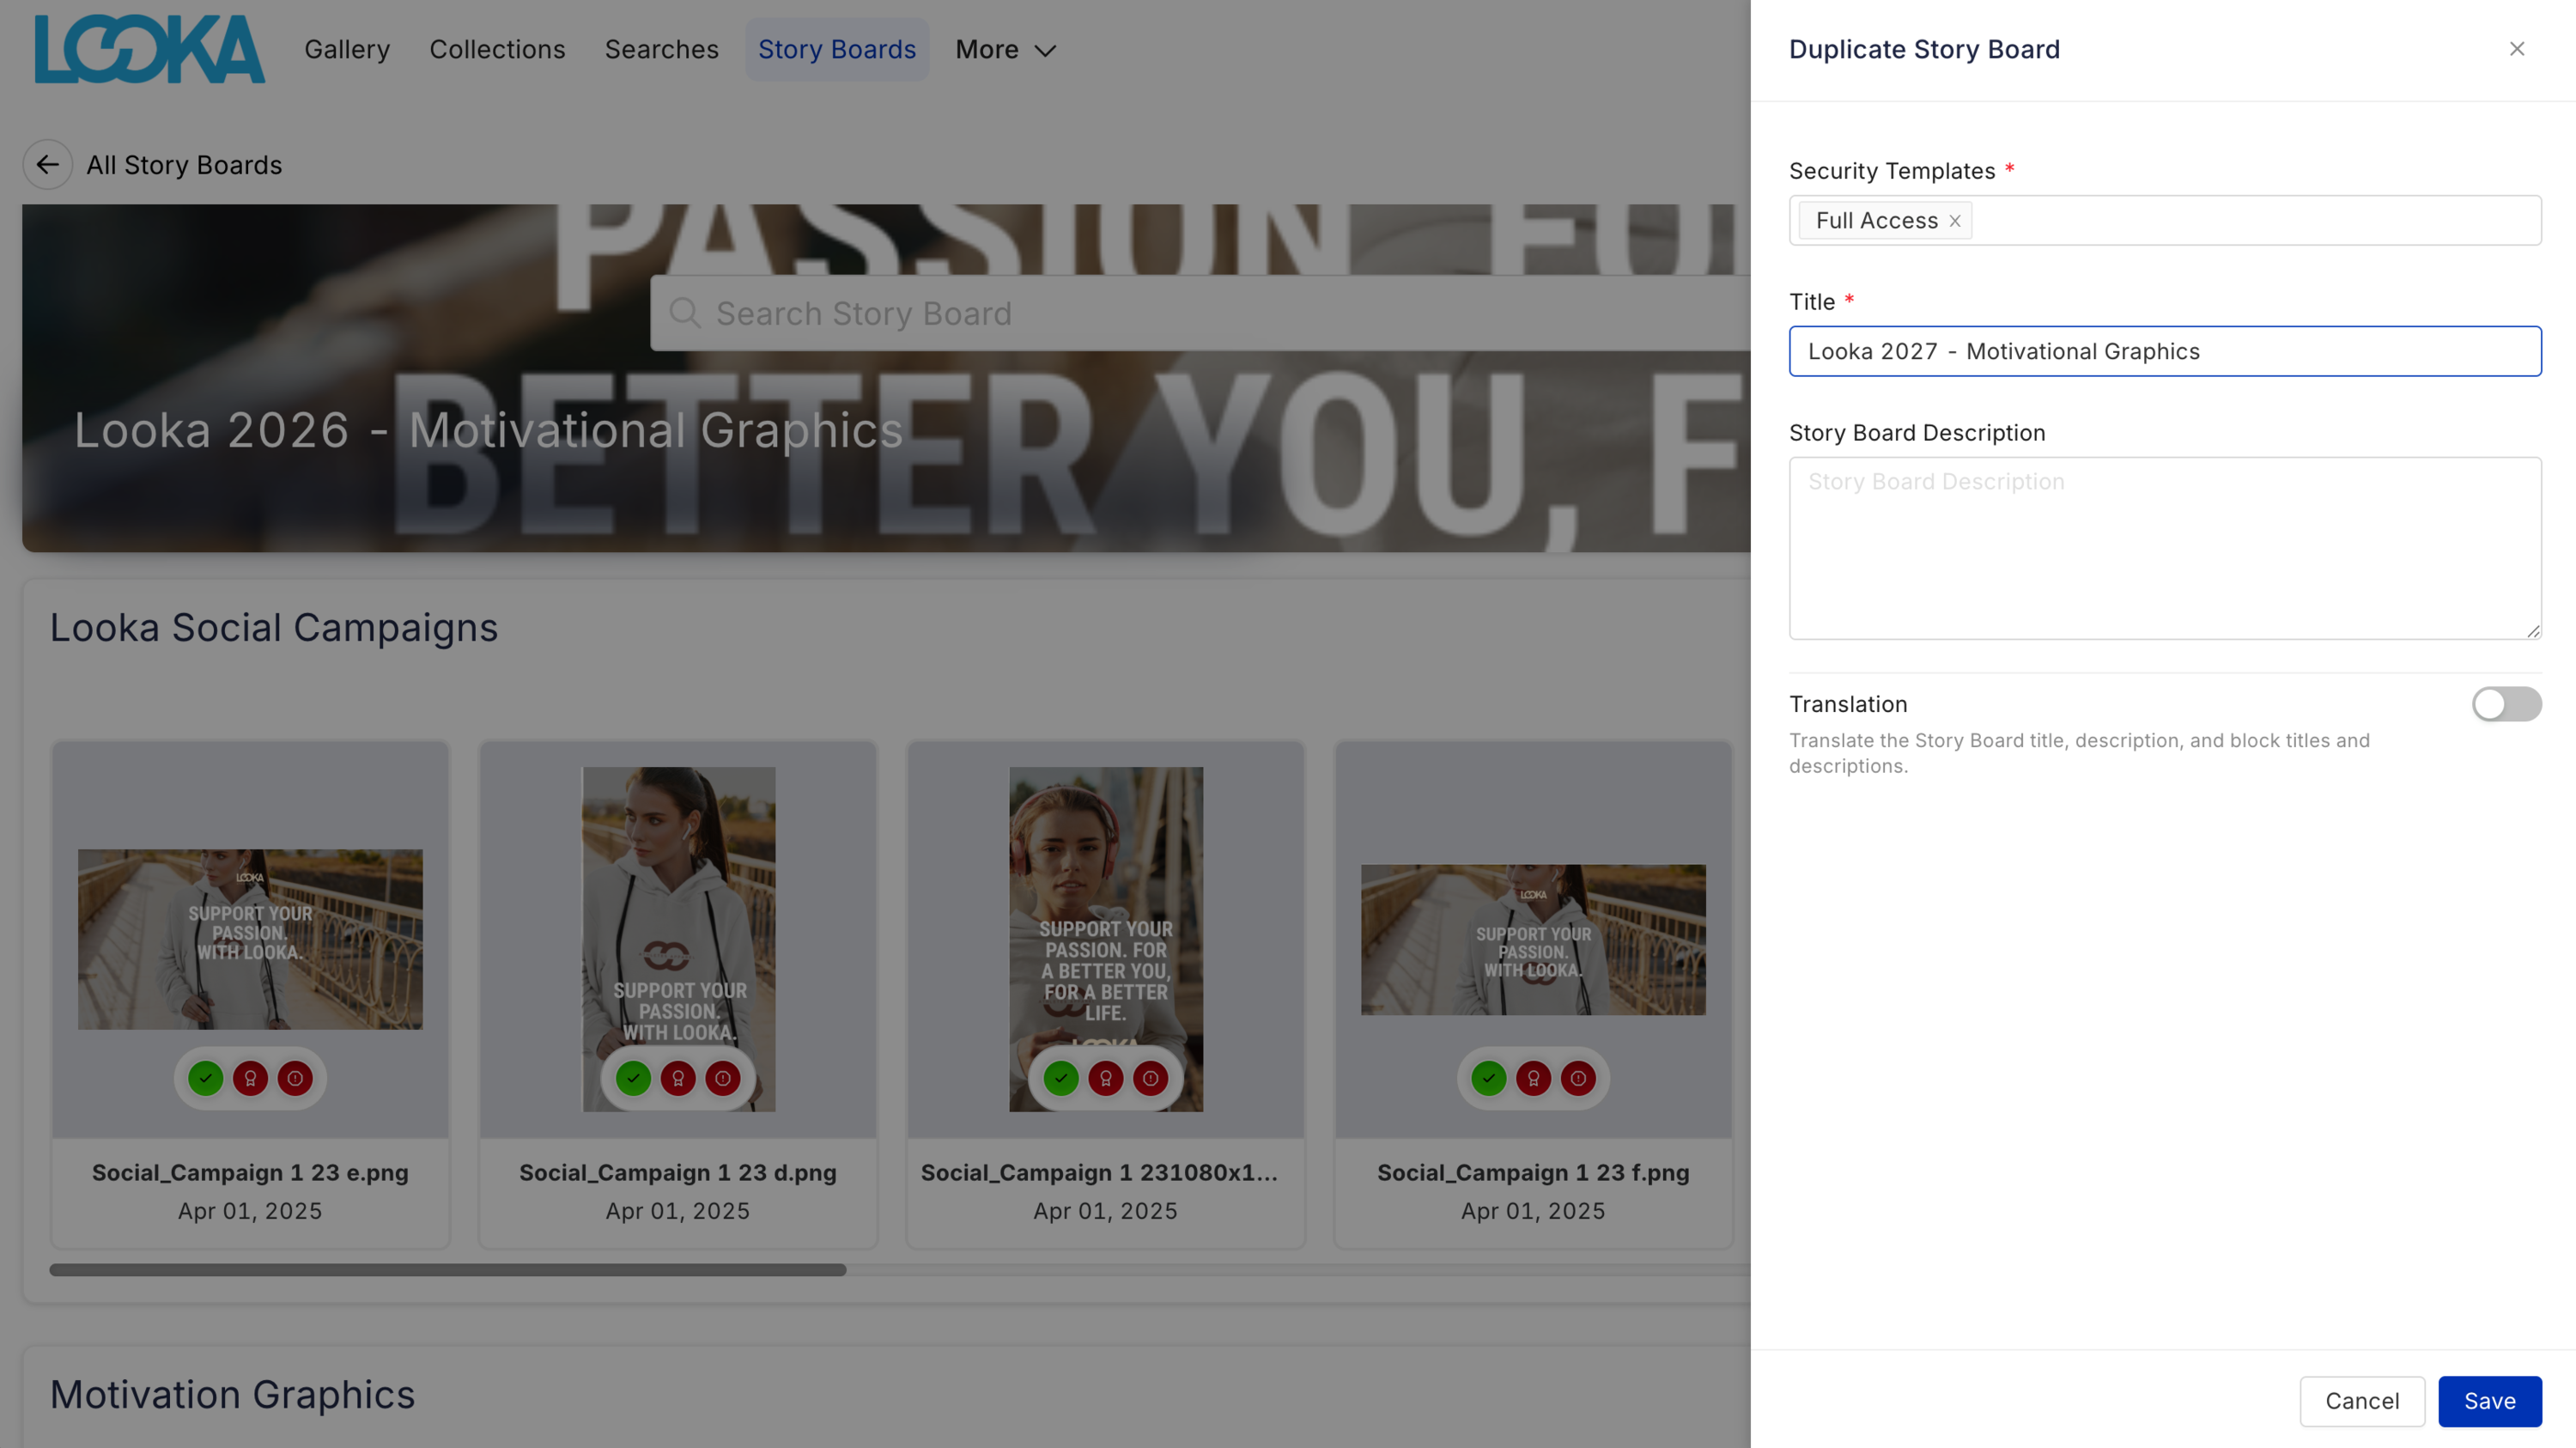Image resolution: width=2576 pixels, height=1448 pixels.
Task: Remove the Full Access security template tag
Action: (x=1954, y=221)
